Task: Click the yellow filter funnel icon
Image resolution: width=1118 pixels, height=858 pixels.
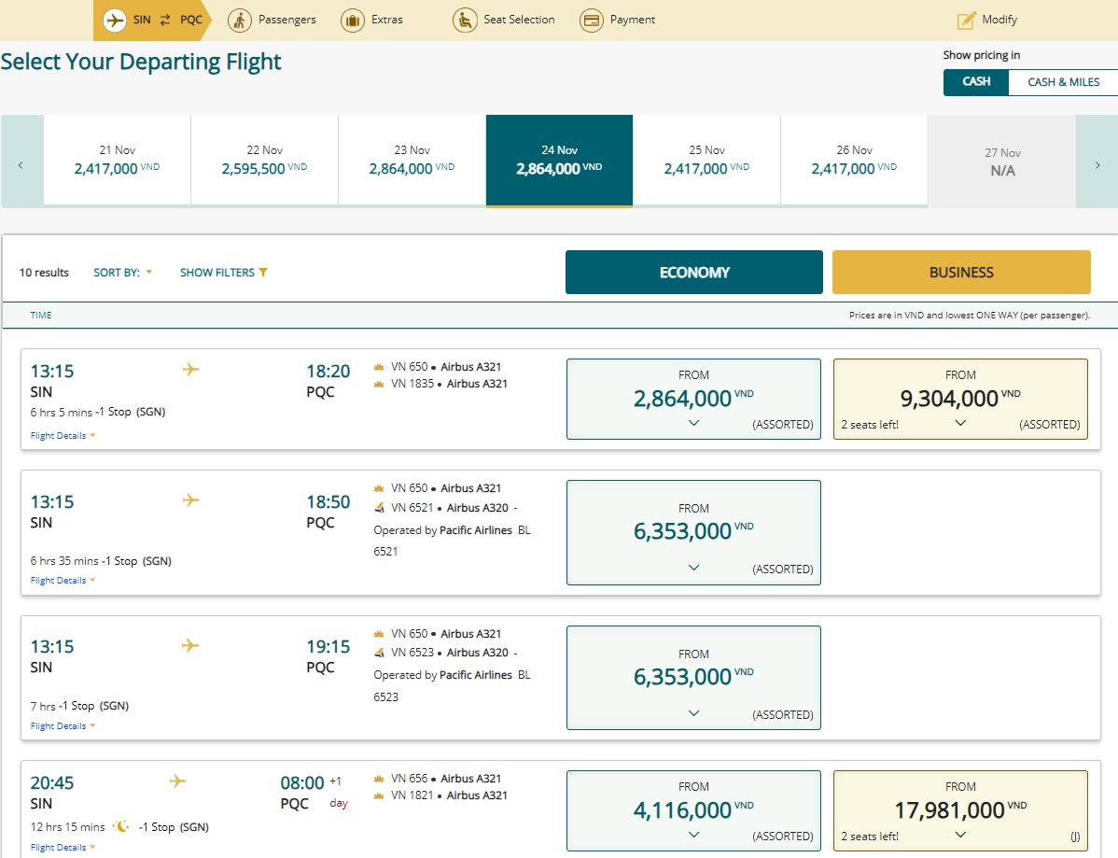Action: point(263,273)
